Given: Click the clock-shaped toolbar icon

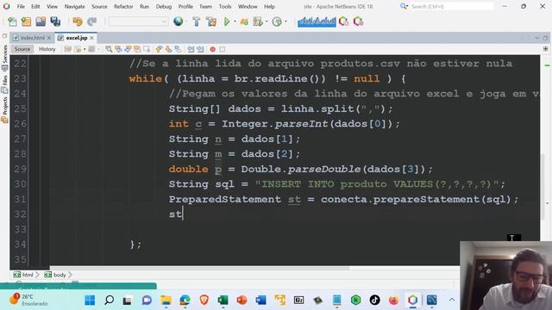Looking at the screenshot, I should (277, 22).
